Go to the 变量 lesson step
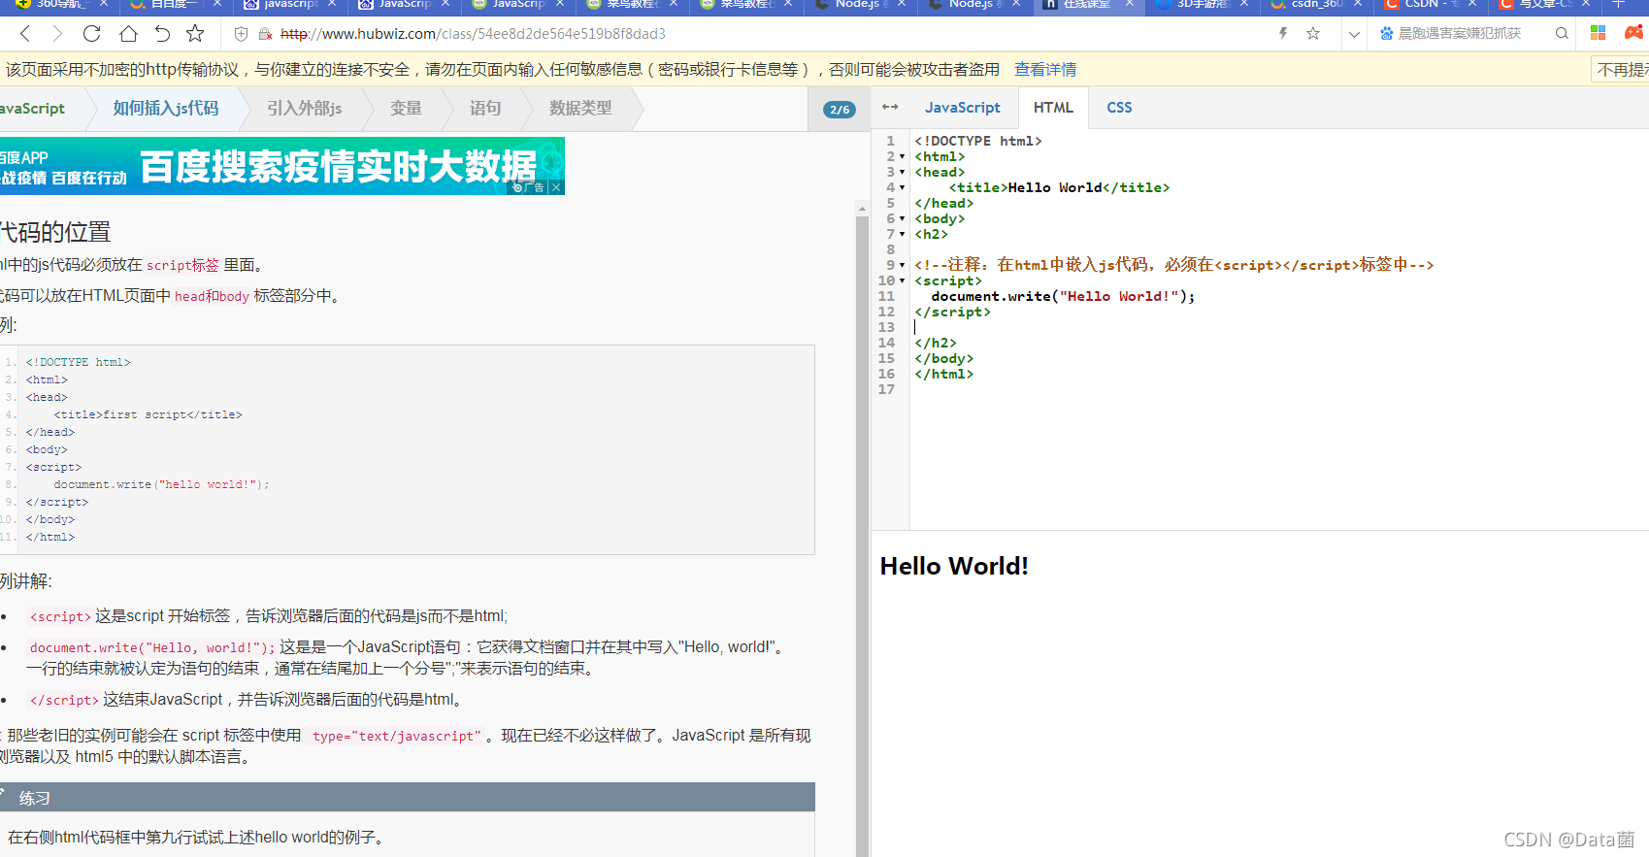 click(x=406, y=109)
